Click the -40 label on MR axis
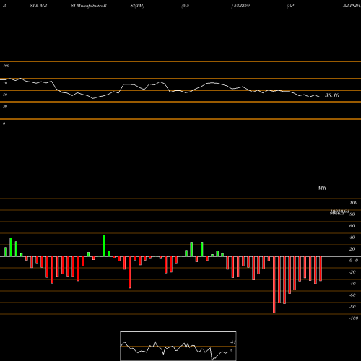 pyautogui.click(x=352, y=284)
